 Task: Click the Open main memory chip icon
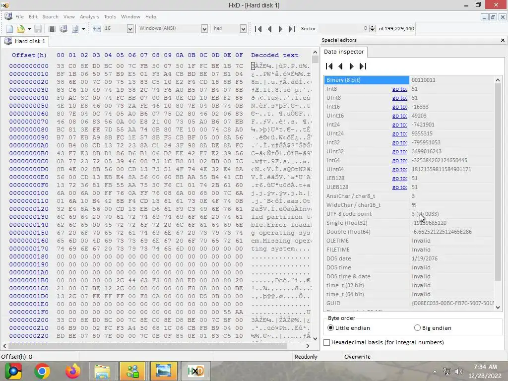(52, 29)
